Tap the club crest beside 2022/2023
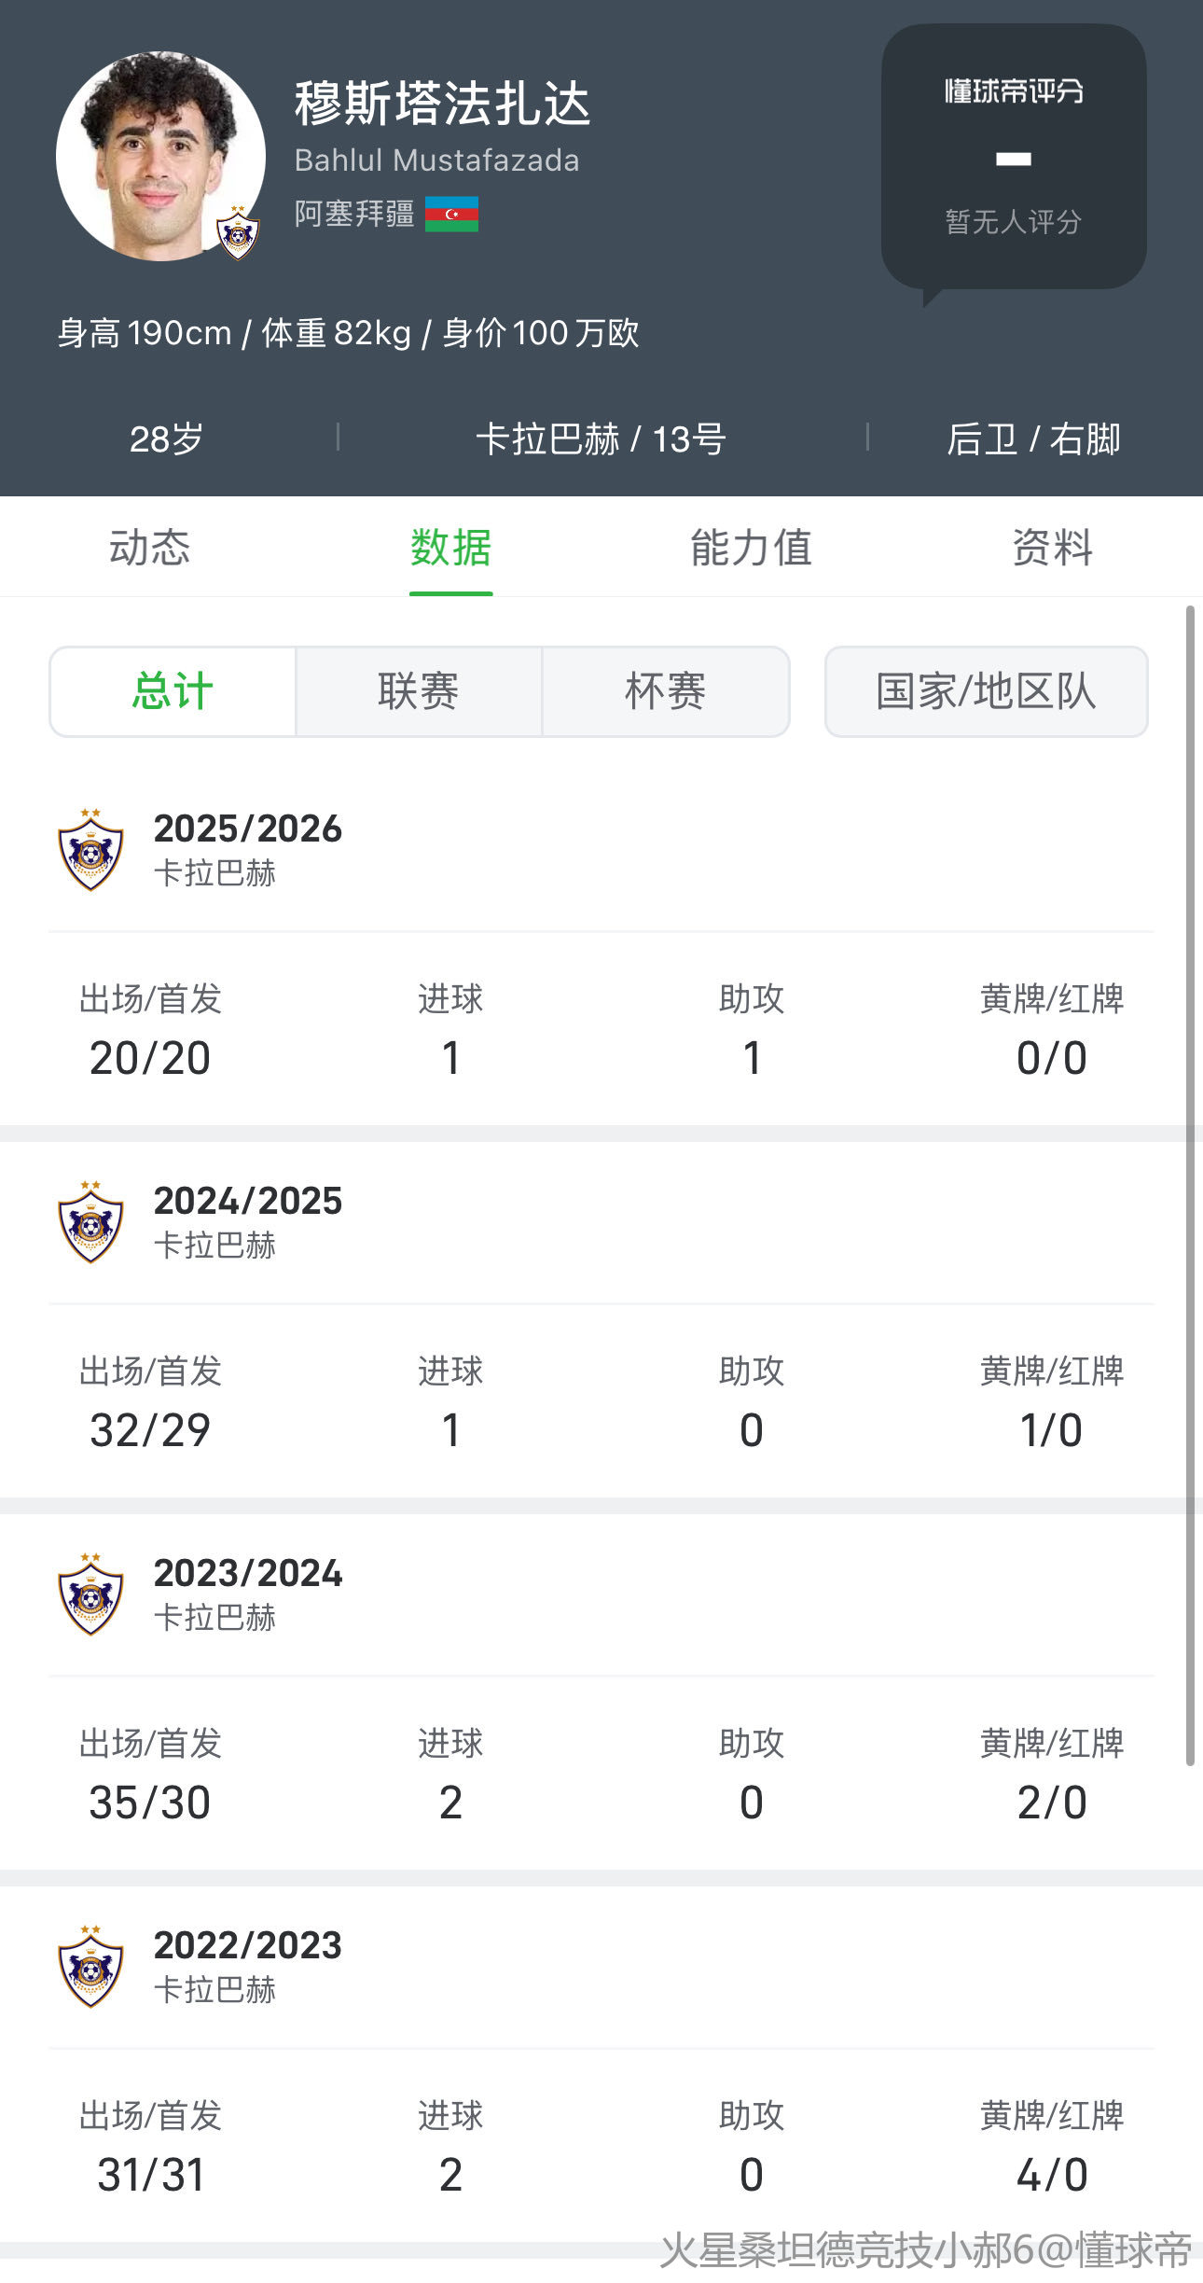The width and height of the screenshot is (1203, 2283). 90,1967
